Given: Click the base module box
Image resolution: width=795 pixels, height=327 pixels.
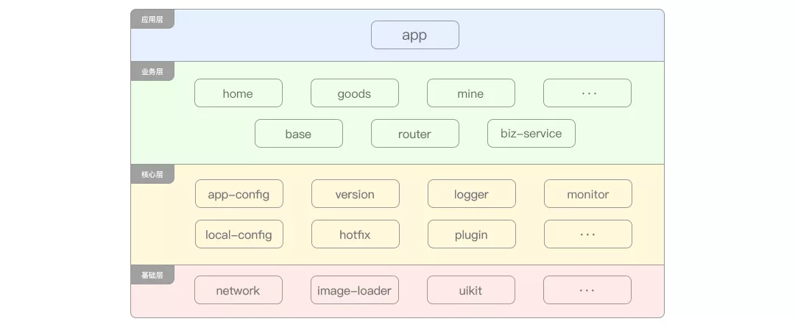Looking at the screenshot, I should (299, 134).
